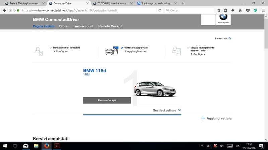Open the Store menu item
Image resolution: width=268 pixels, height=150 pixels.
click(63, 26)
